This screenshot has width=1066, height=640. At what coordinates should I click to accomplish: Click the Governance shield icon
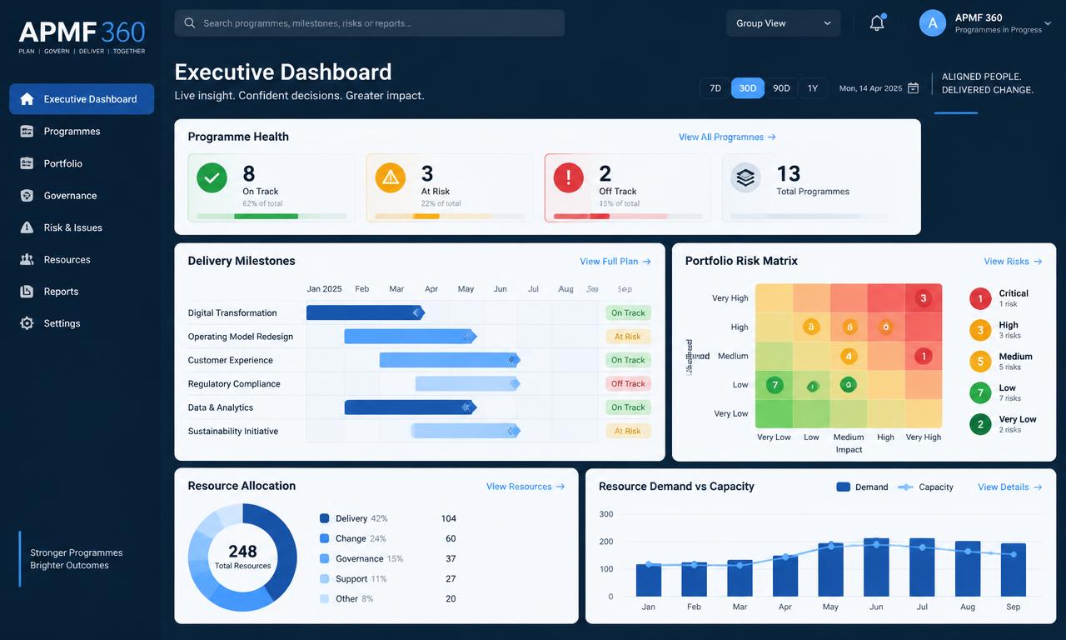coord(27,196)
